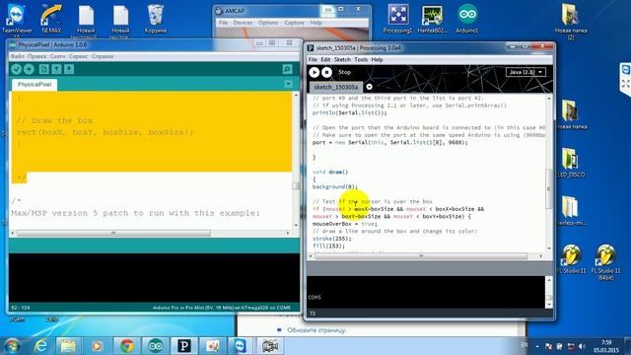This screenshot has width=631, height=355.
Task: Open Chrome from the taskbar
Action: 127,346
